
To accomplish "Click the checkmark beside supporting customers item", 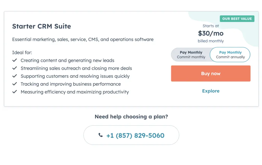I will pos(15,76).
